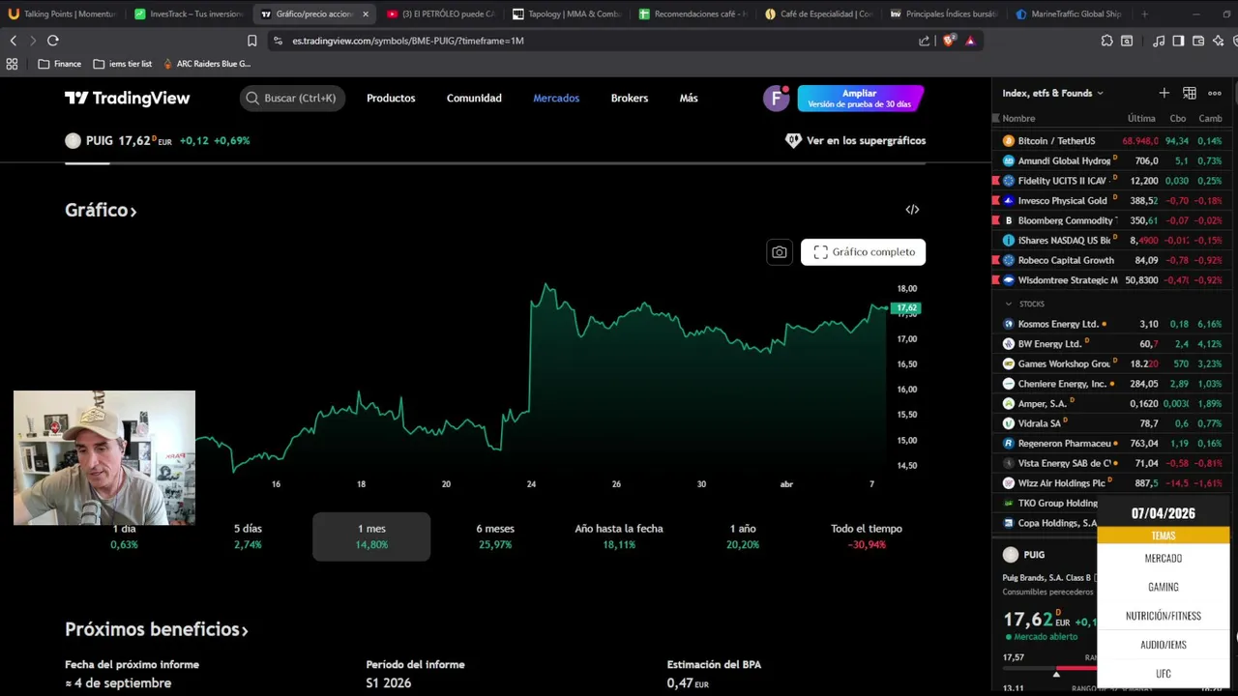Viewport: 1238px width, 696px height.
Task: Choose GAMING in the temas overlay
Action: coord(1164,587)
